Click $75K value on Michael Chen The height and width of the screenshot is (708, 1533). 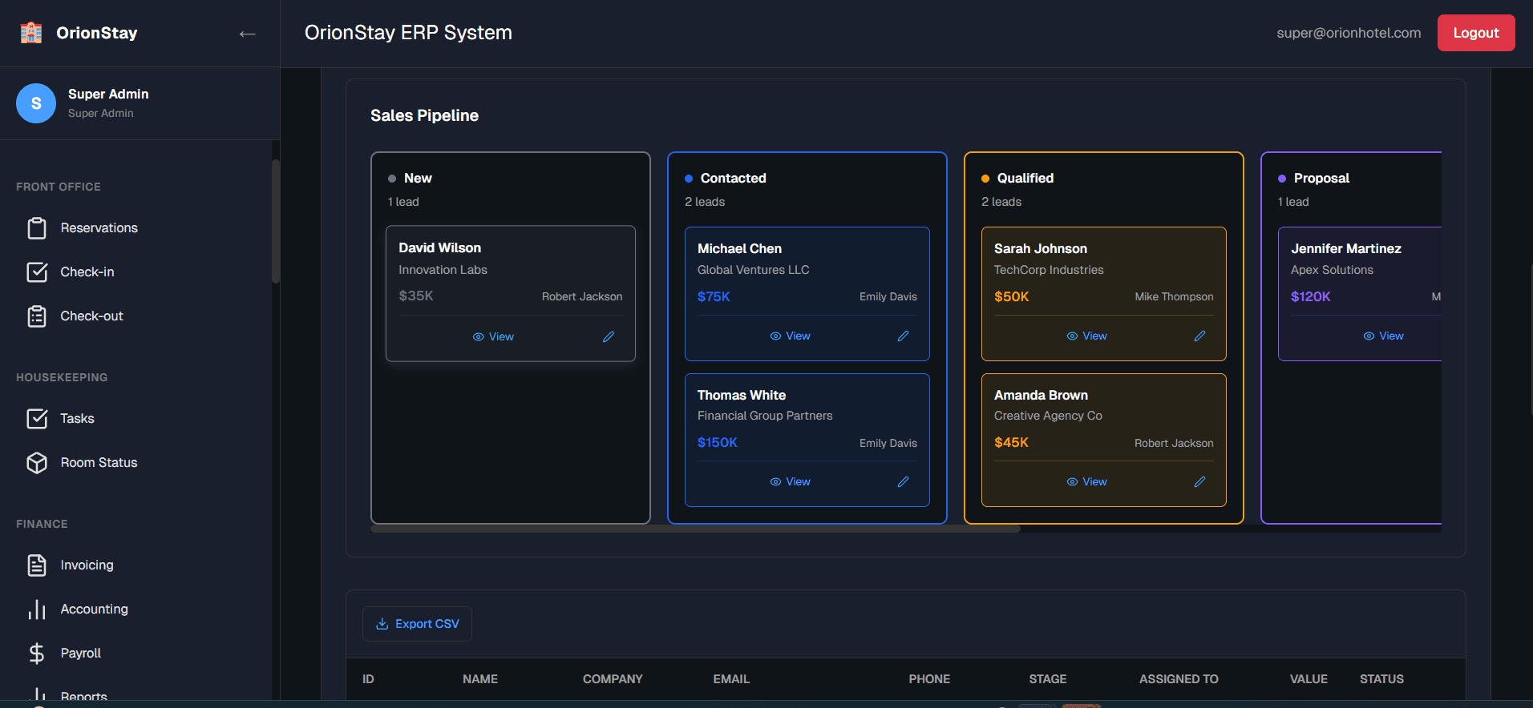coord(714,297)
